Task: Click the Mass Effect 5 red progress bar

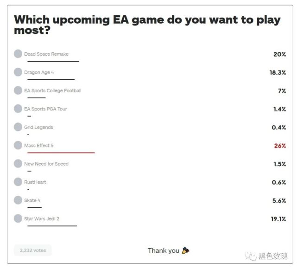Action: pos(61,152)
